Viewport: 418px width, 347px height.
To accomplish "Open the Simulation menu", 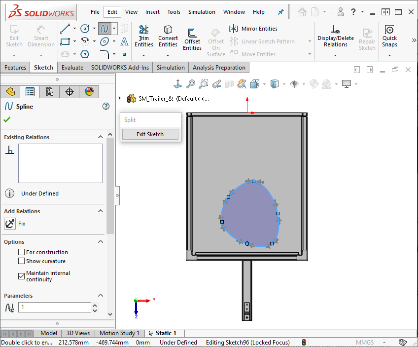I will coord(202,12).
